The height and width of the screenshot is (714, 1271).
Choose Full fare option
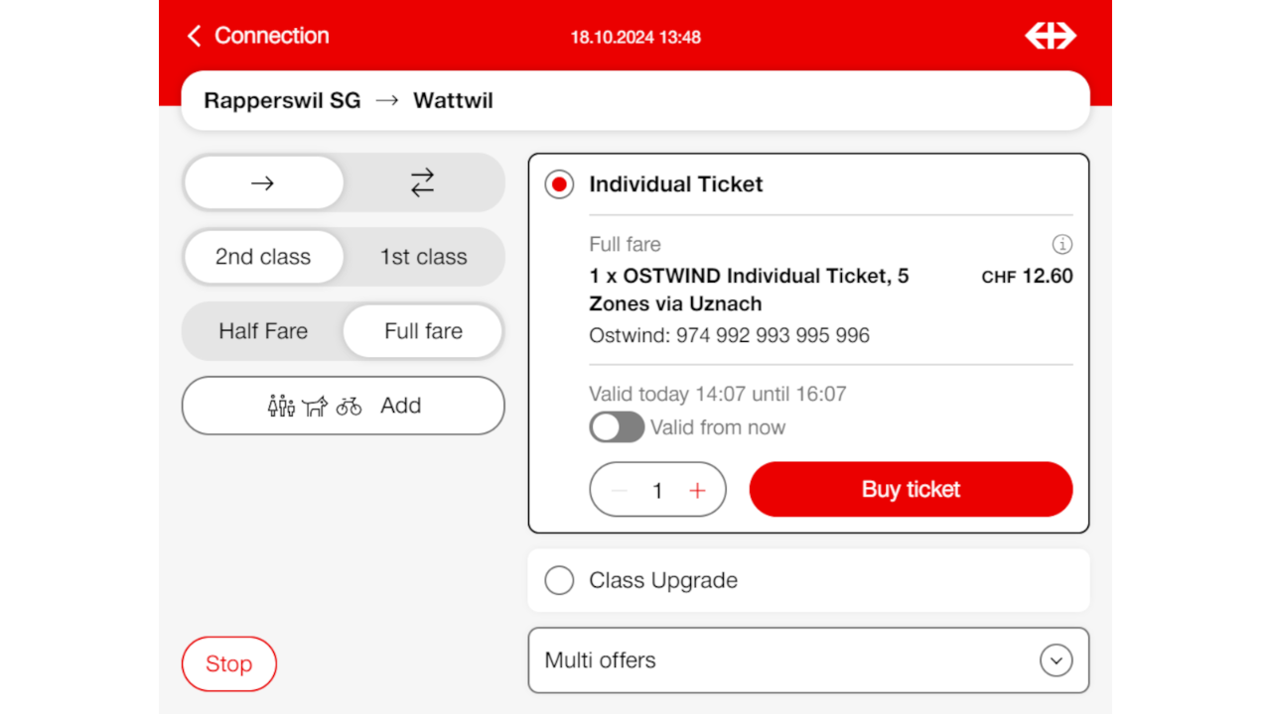[423, 331]
